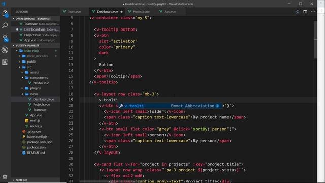
Task: Switch to the Team.vue tab
Action: click(x=75, y=12)
